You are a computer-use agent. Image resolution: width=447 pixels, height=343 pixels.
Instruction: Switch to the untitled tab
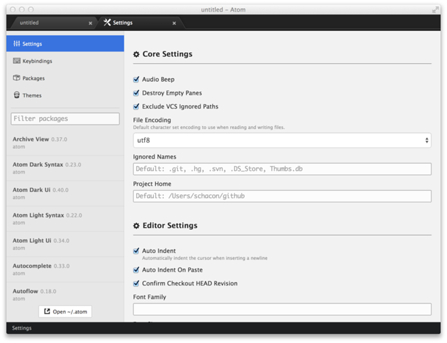pos(48,23)
